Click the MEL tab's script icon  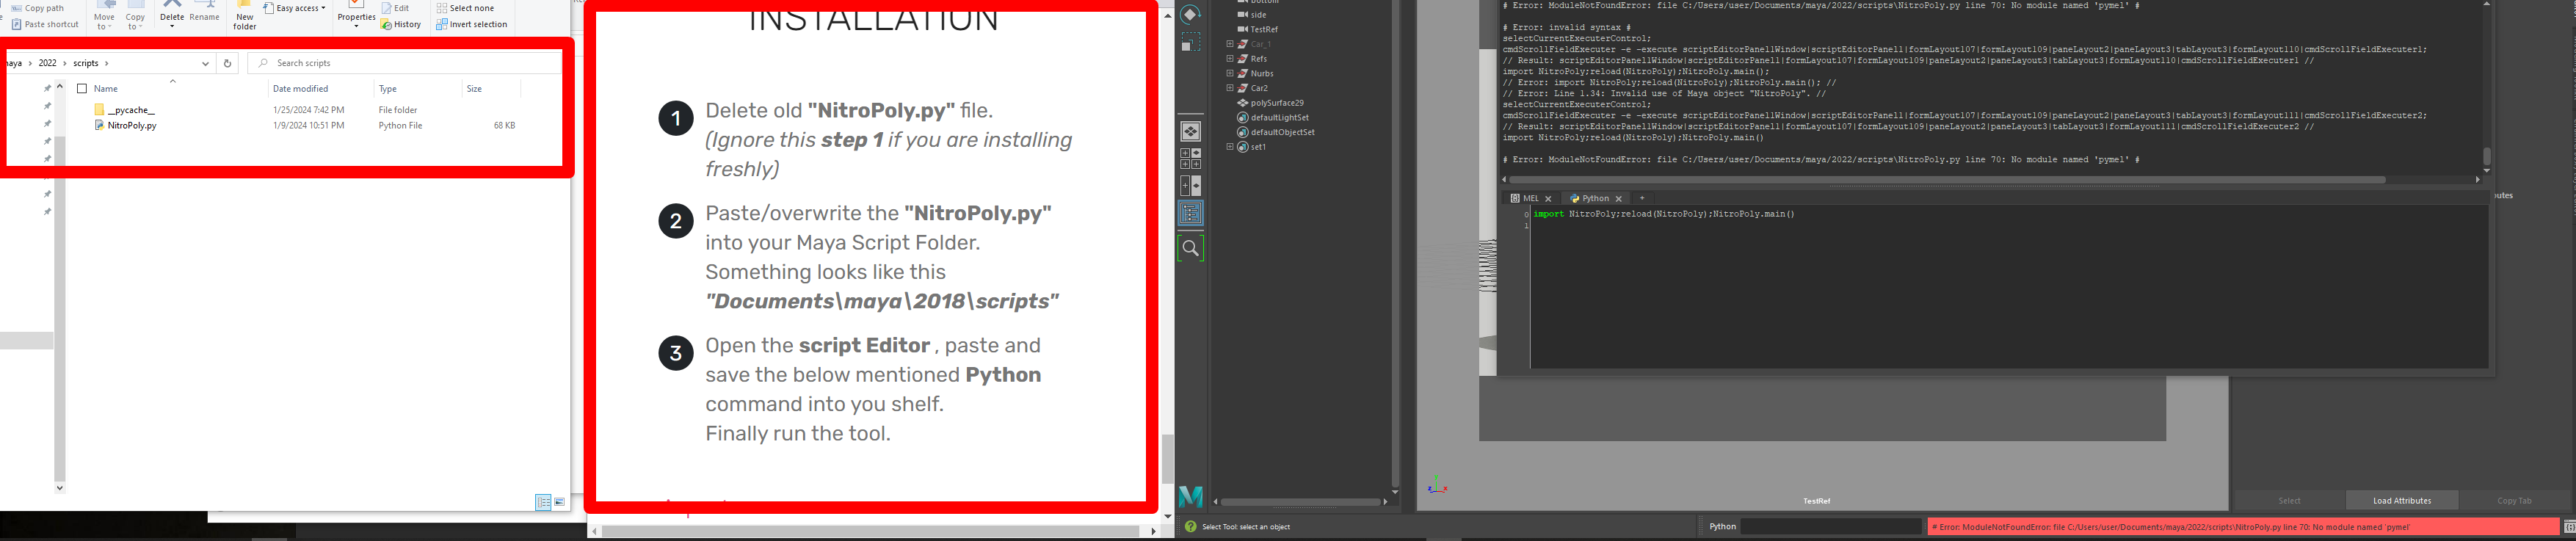[x=1515, y=199]
